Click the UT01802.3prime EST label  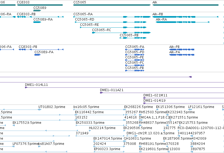coord(52,107)
